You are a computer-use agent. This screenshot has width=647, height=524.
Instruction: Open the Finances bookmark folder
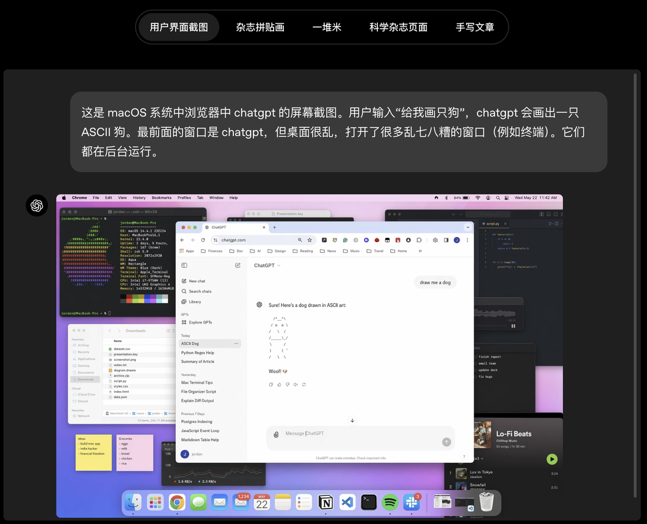coord(212,251)
